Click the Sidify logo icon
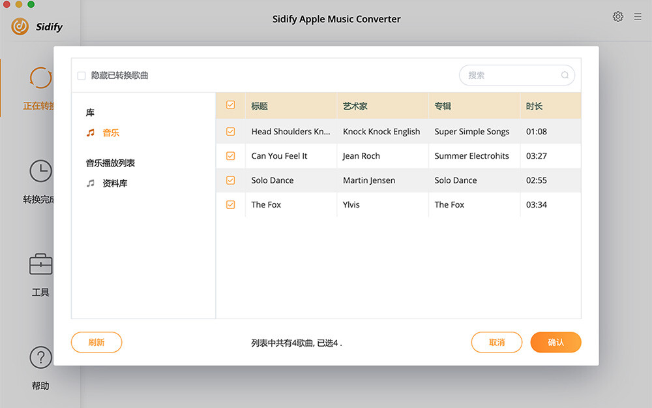The height and width of the screenshot is (408, 652). point(20,27)
